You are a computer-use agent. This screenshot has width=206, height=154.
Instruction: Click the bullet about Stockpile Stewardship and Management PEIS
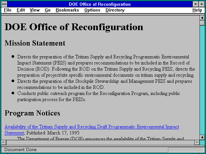[x=105, y=84]
